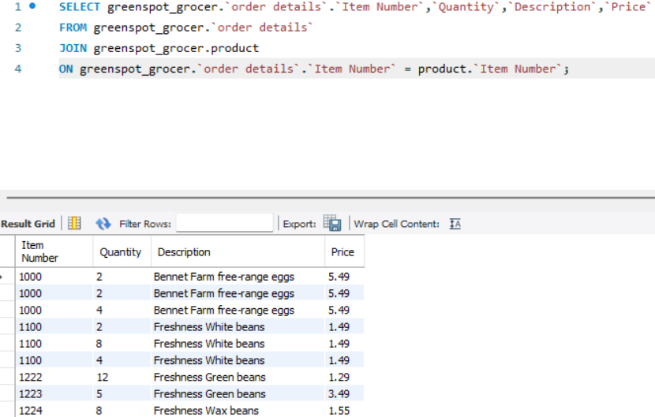
Task: Click Freshness Green beans in row 1222
Action: tap(238, 377)
